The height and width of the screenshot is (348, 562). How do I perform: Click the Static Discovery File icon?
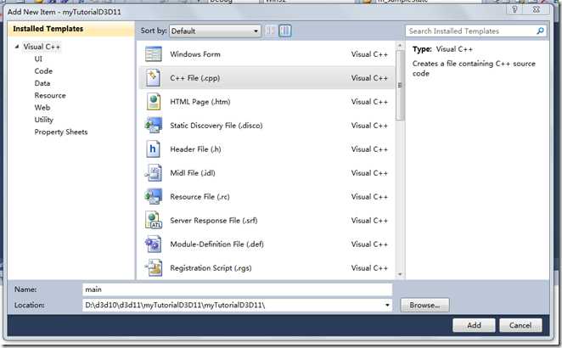coord(154,126)
